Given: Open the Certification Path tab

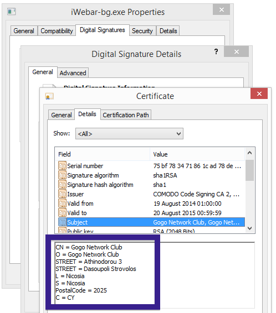Looking at the screenshot, I should [126, 115].
